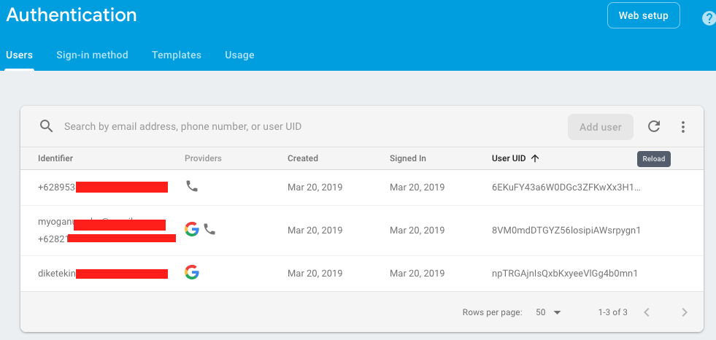Screen dimensions: 716x340
Task: Click the Web setup button
Action: pos(643,15)
